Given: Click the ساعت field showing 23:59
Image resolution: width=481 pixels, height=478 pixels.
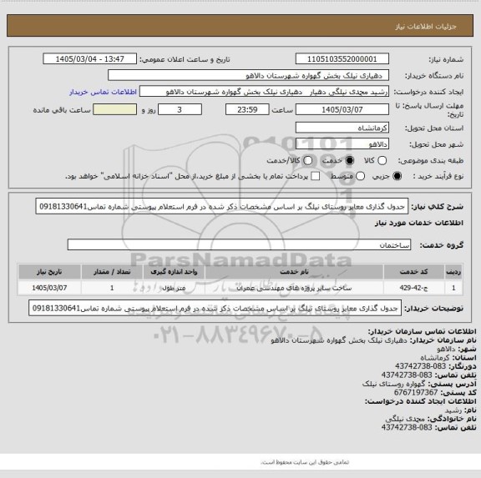Looking at the screenshot, I should (247, 109).
